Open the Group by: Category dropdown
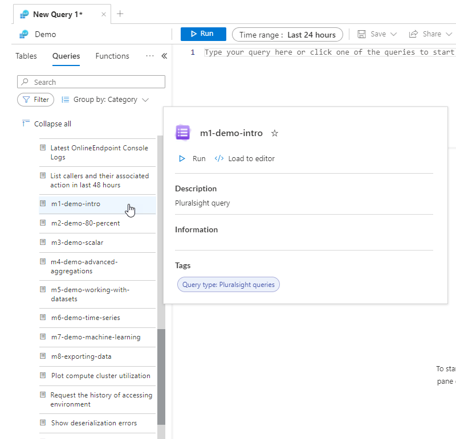 pos(105,100)
